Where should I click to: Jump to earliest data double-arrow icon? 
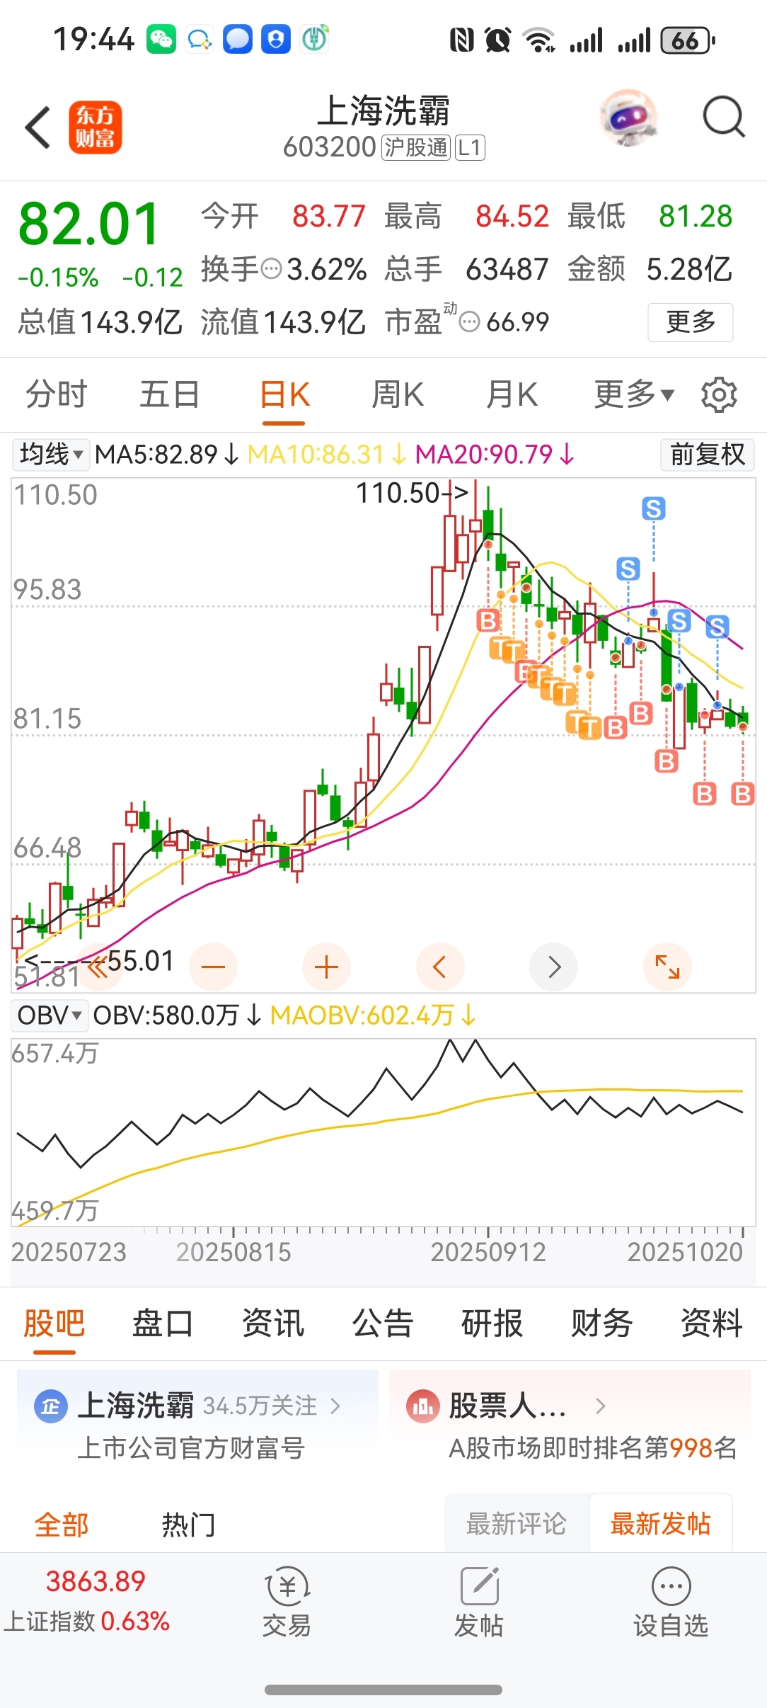click(x=98, y=967)
